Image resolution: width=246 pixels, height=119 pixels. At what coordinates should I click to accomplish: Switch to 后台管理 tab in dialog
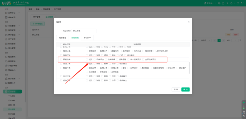63,38
